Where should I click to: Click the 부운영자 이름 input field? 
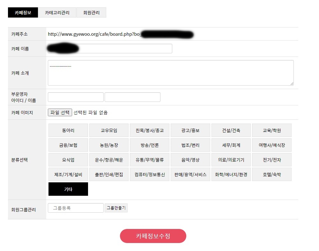pyautogui.click(x=132, y=97)
